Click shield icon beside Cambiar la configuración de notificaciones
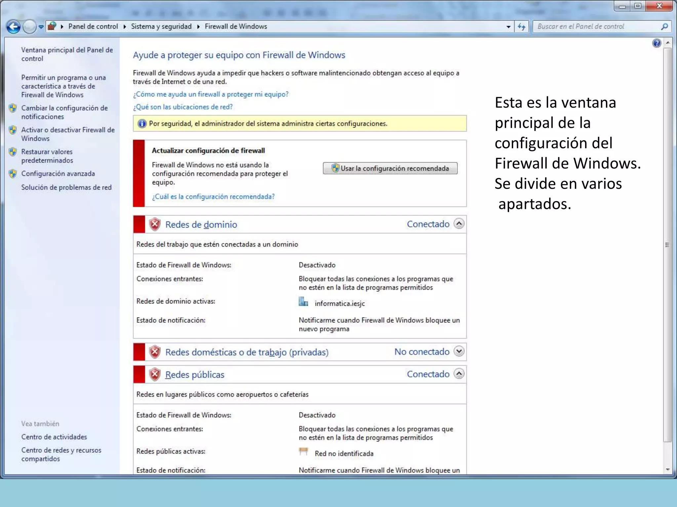The image size is (677, 507). [13, 108]
